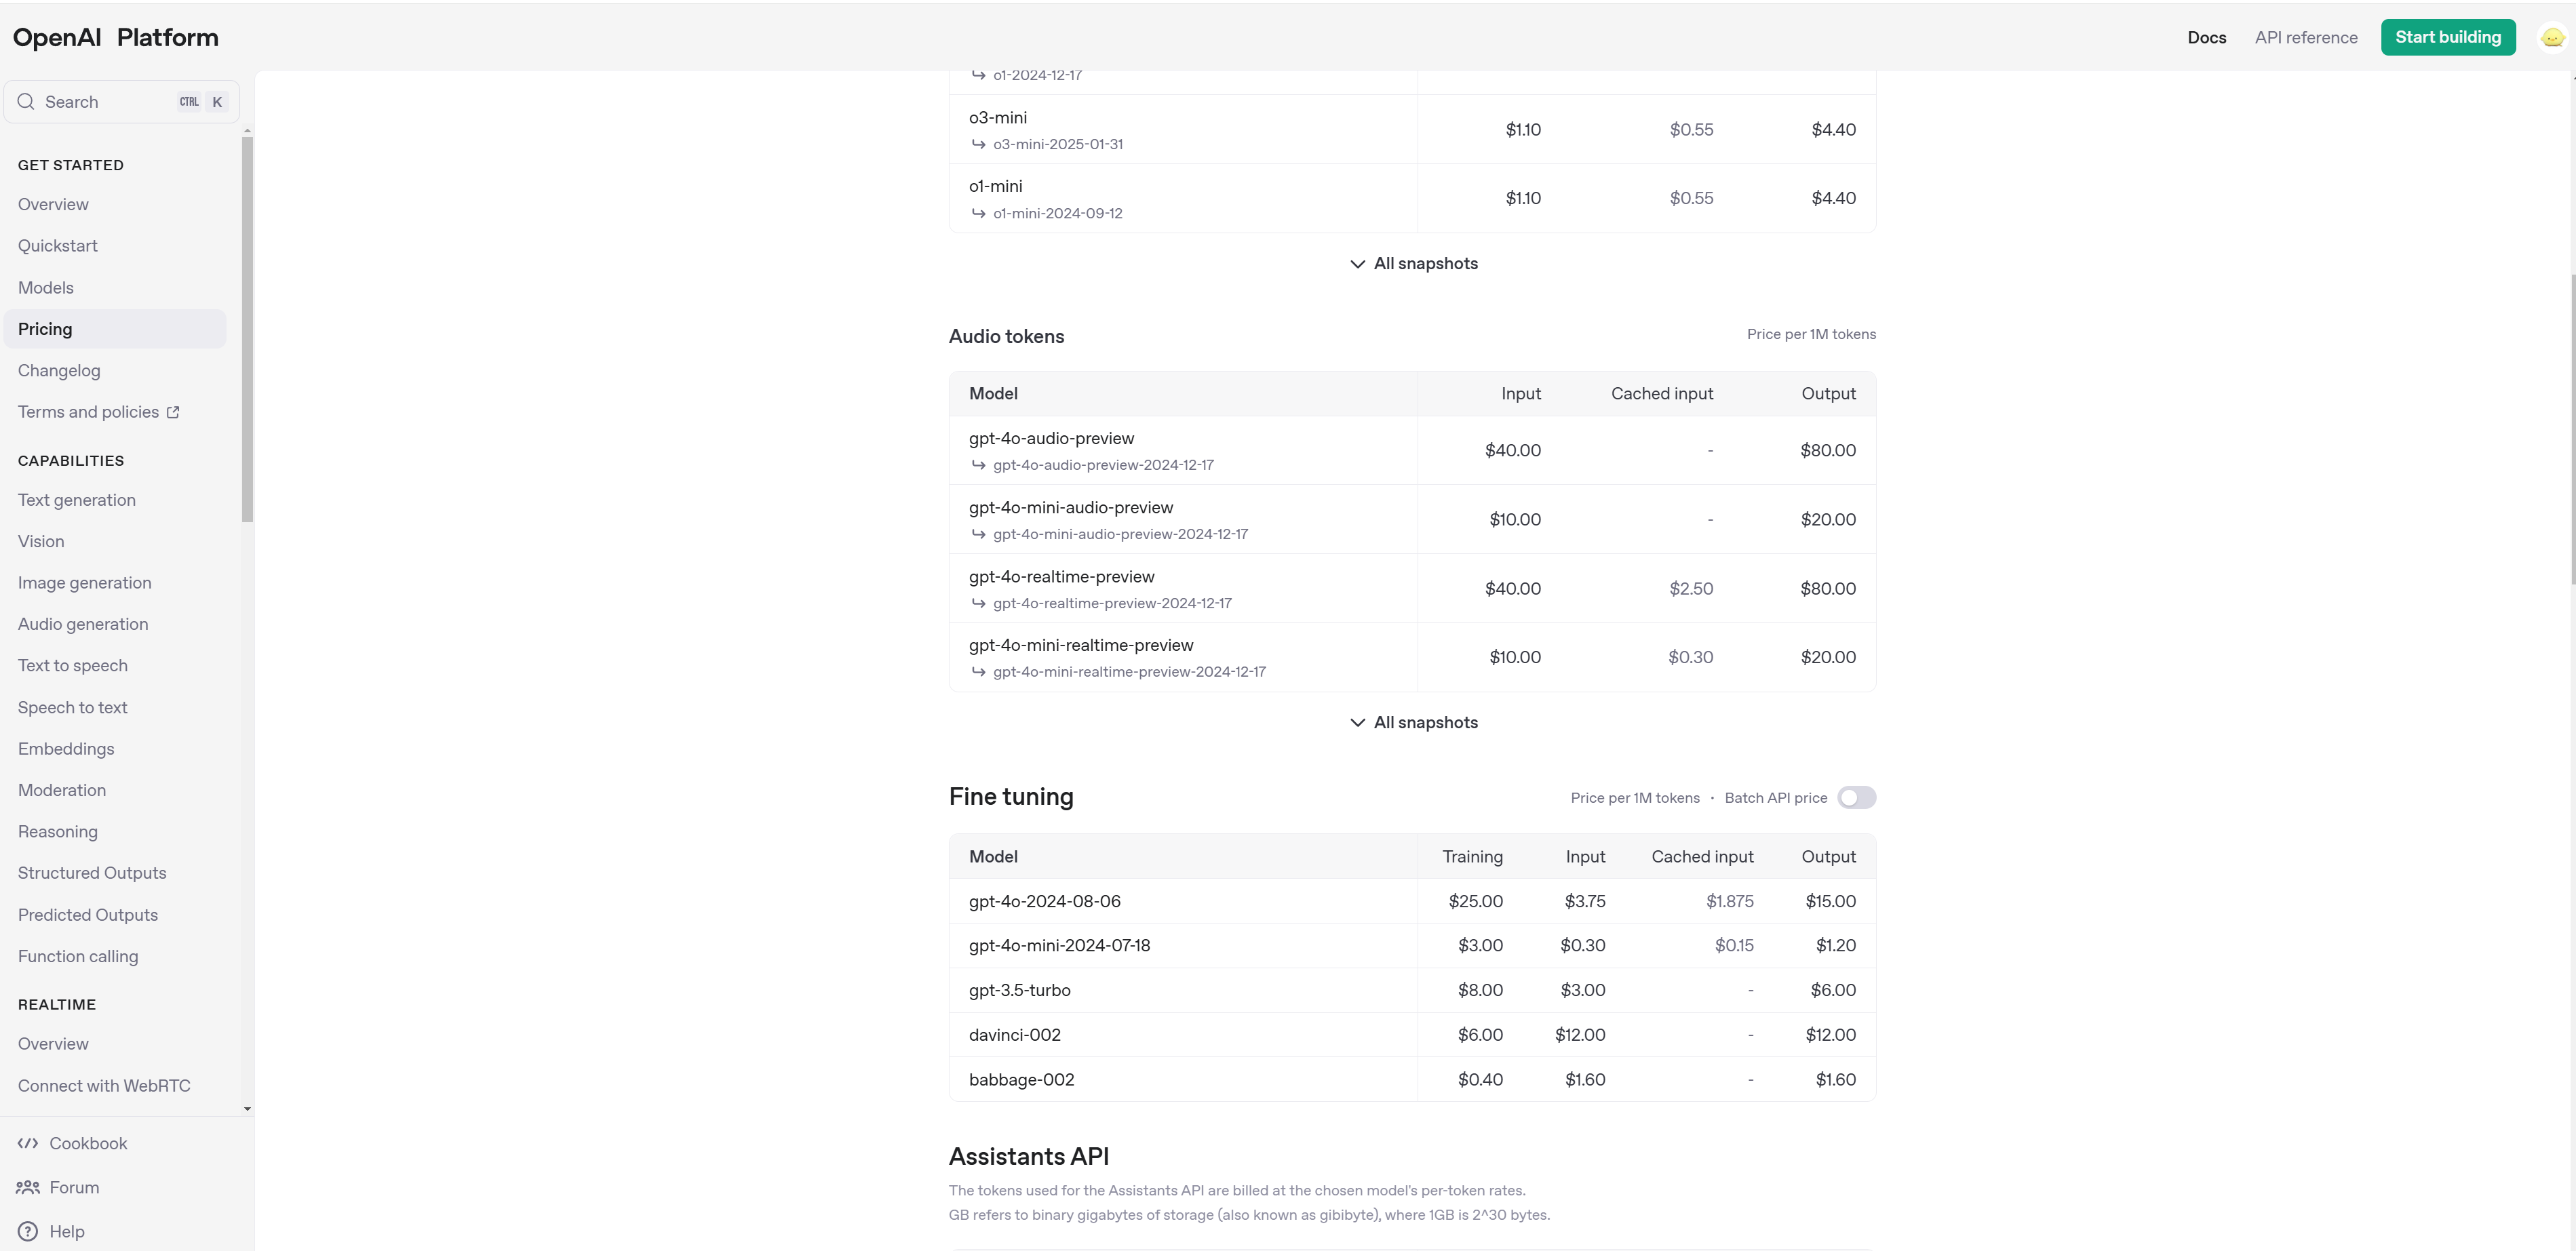Click the arrow icon before gpt-4o-audio-preview-2024-12-17
The image size is (2576, 1251).
coord(979,465)
